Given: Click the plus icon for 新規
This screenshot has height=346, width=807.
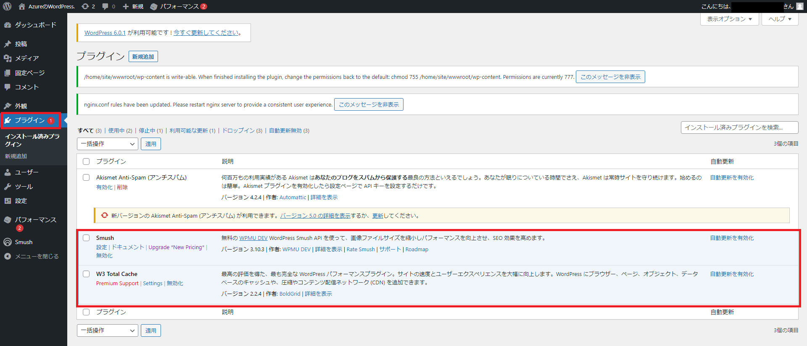Looking at the screenshot, I should tap(126, 6).
